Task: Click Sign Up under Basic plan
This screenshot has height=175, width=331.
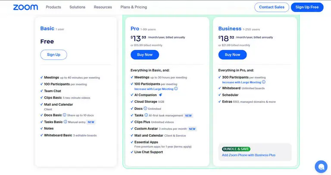Action: coord(53,54)
